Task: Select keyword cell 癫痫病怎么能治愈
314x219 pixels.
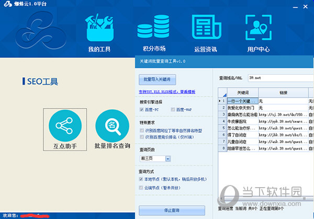Action: click(243, 114)
